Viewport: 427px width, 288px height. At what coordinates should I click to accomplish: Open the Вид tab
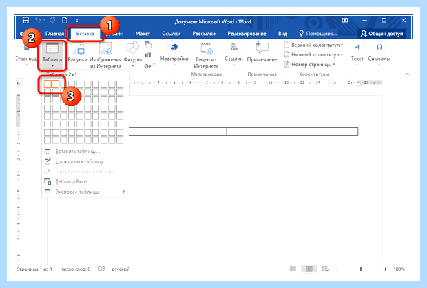point(282,34)
